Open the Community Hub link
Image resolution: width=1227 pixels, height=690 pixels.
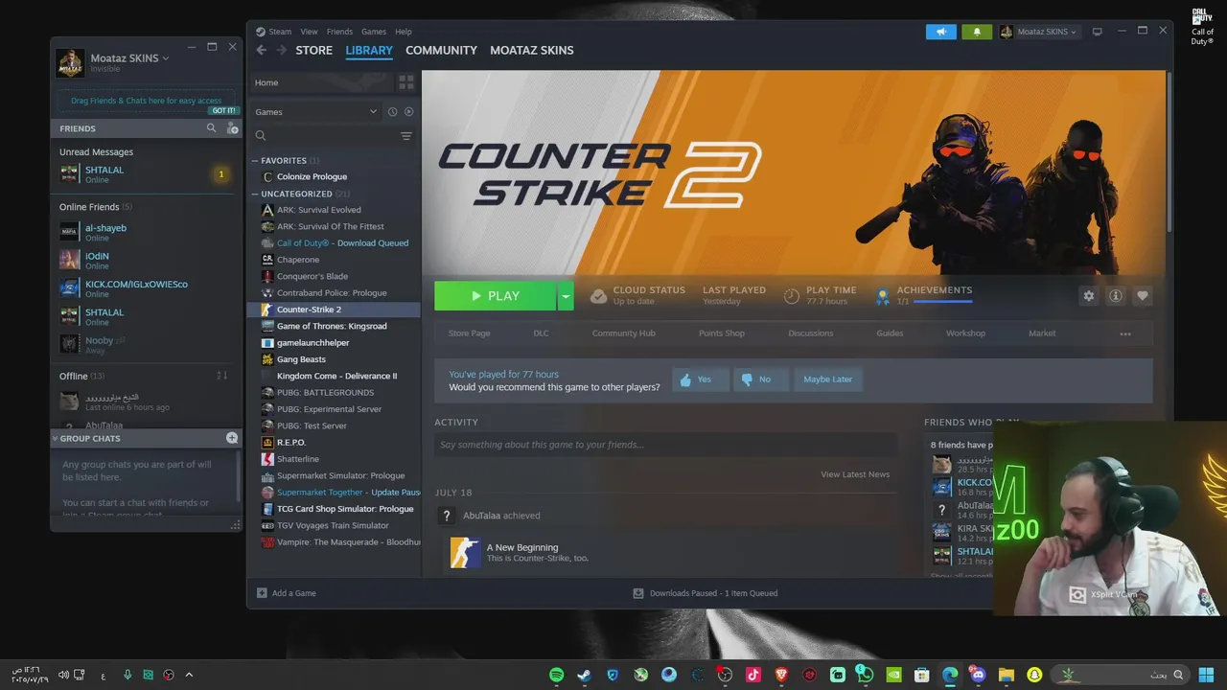tap(624, 333)
